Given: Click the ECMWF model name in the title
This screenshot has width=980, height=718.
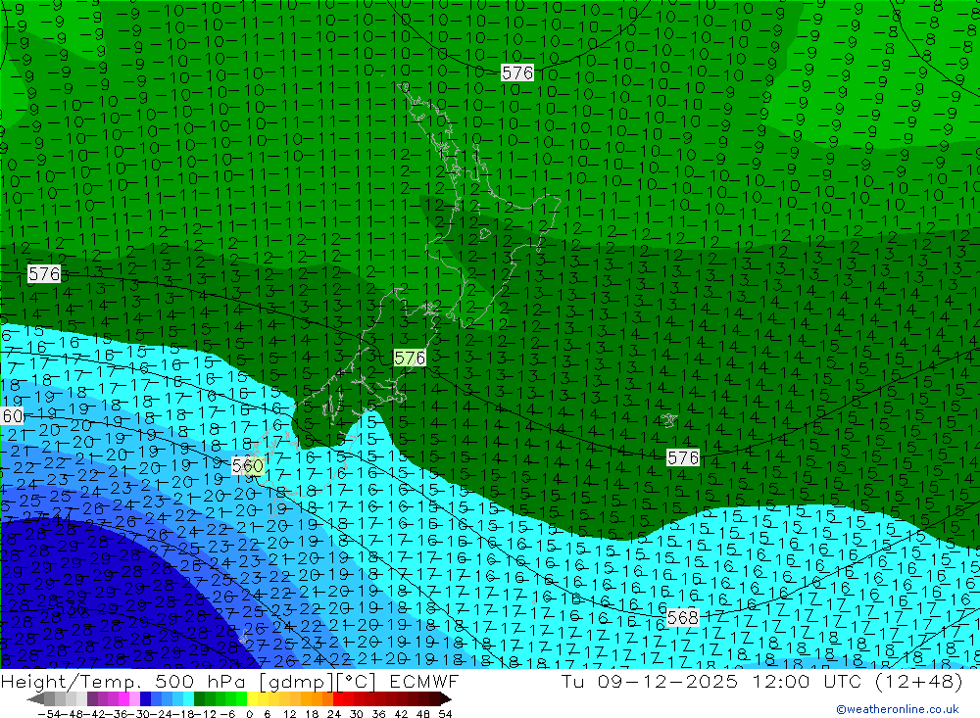Looking at the screenshot, I should (x=423, y=681).
